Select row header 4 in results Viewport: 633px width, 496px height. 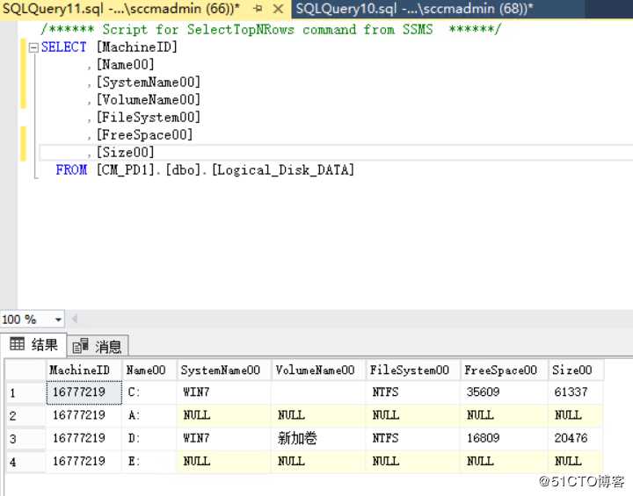click(x=25, y=462)
